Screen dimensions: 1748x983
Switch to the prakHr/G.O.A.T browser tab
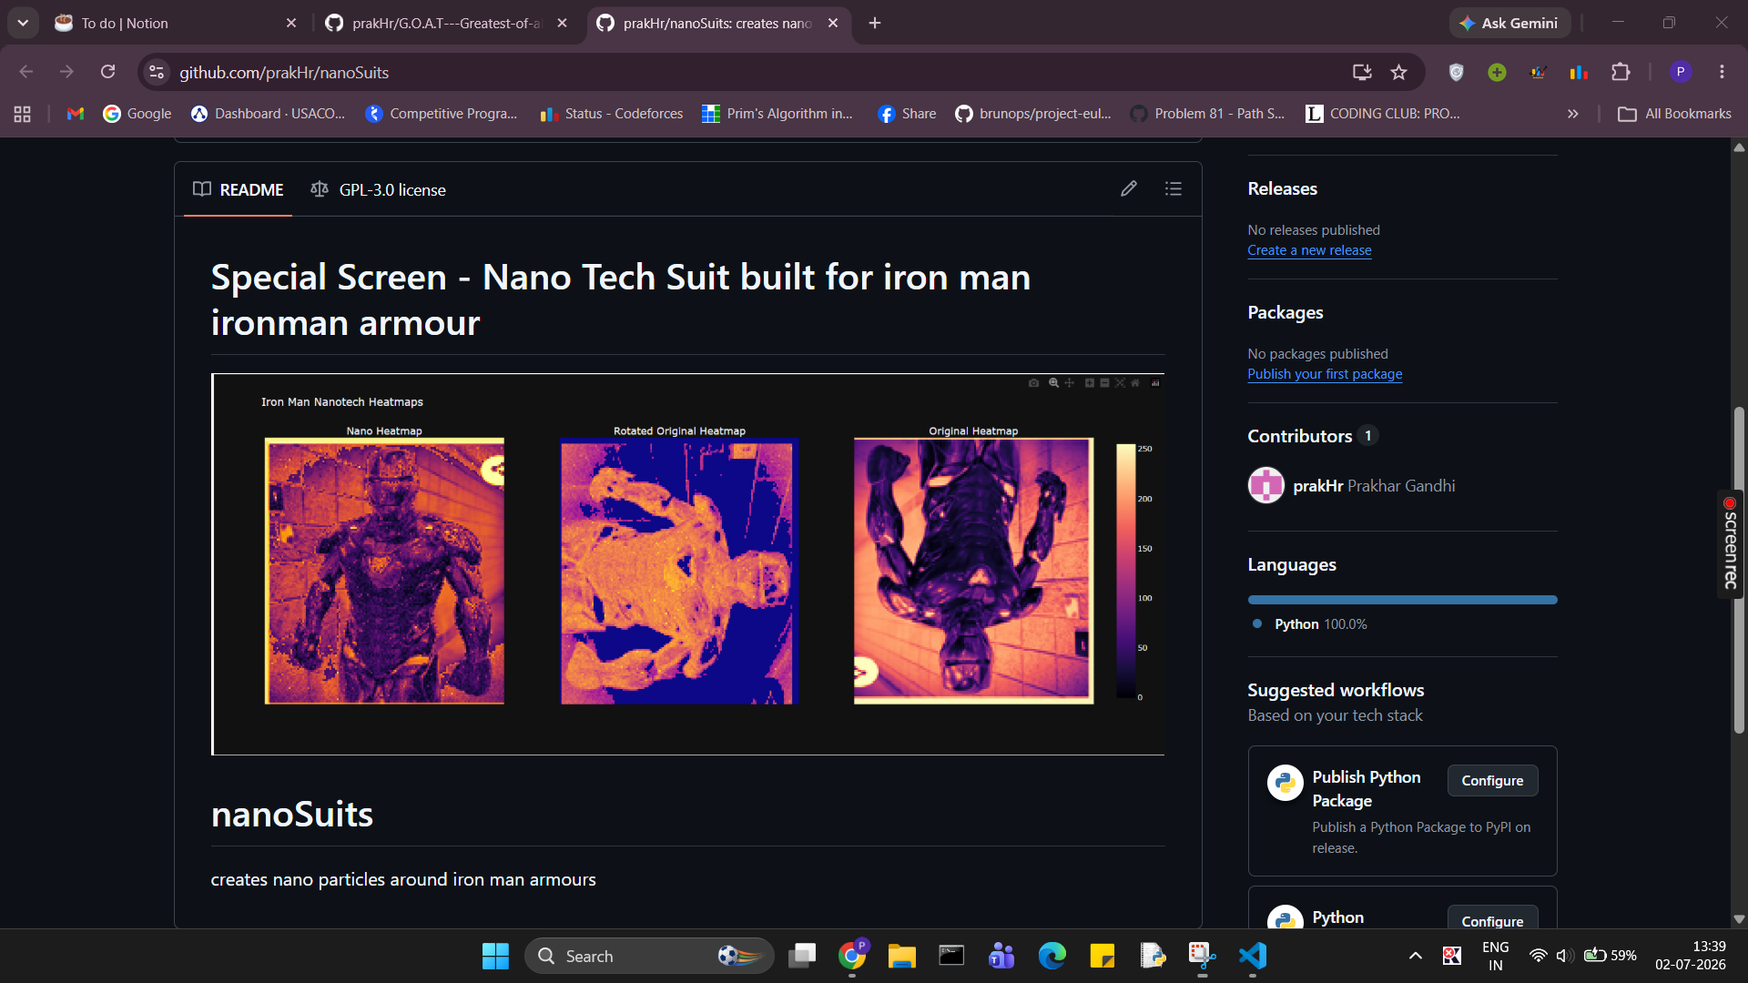tap(446, 24)
